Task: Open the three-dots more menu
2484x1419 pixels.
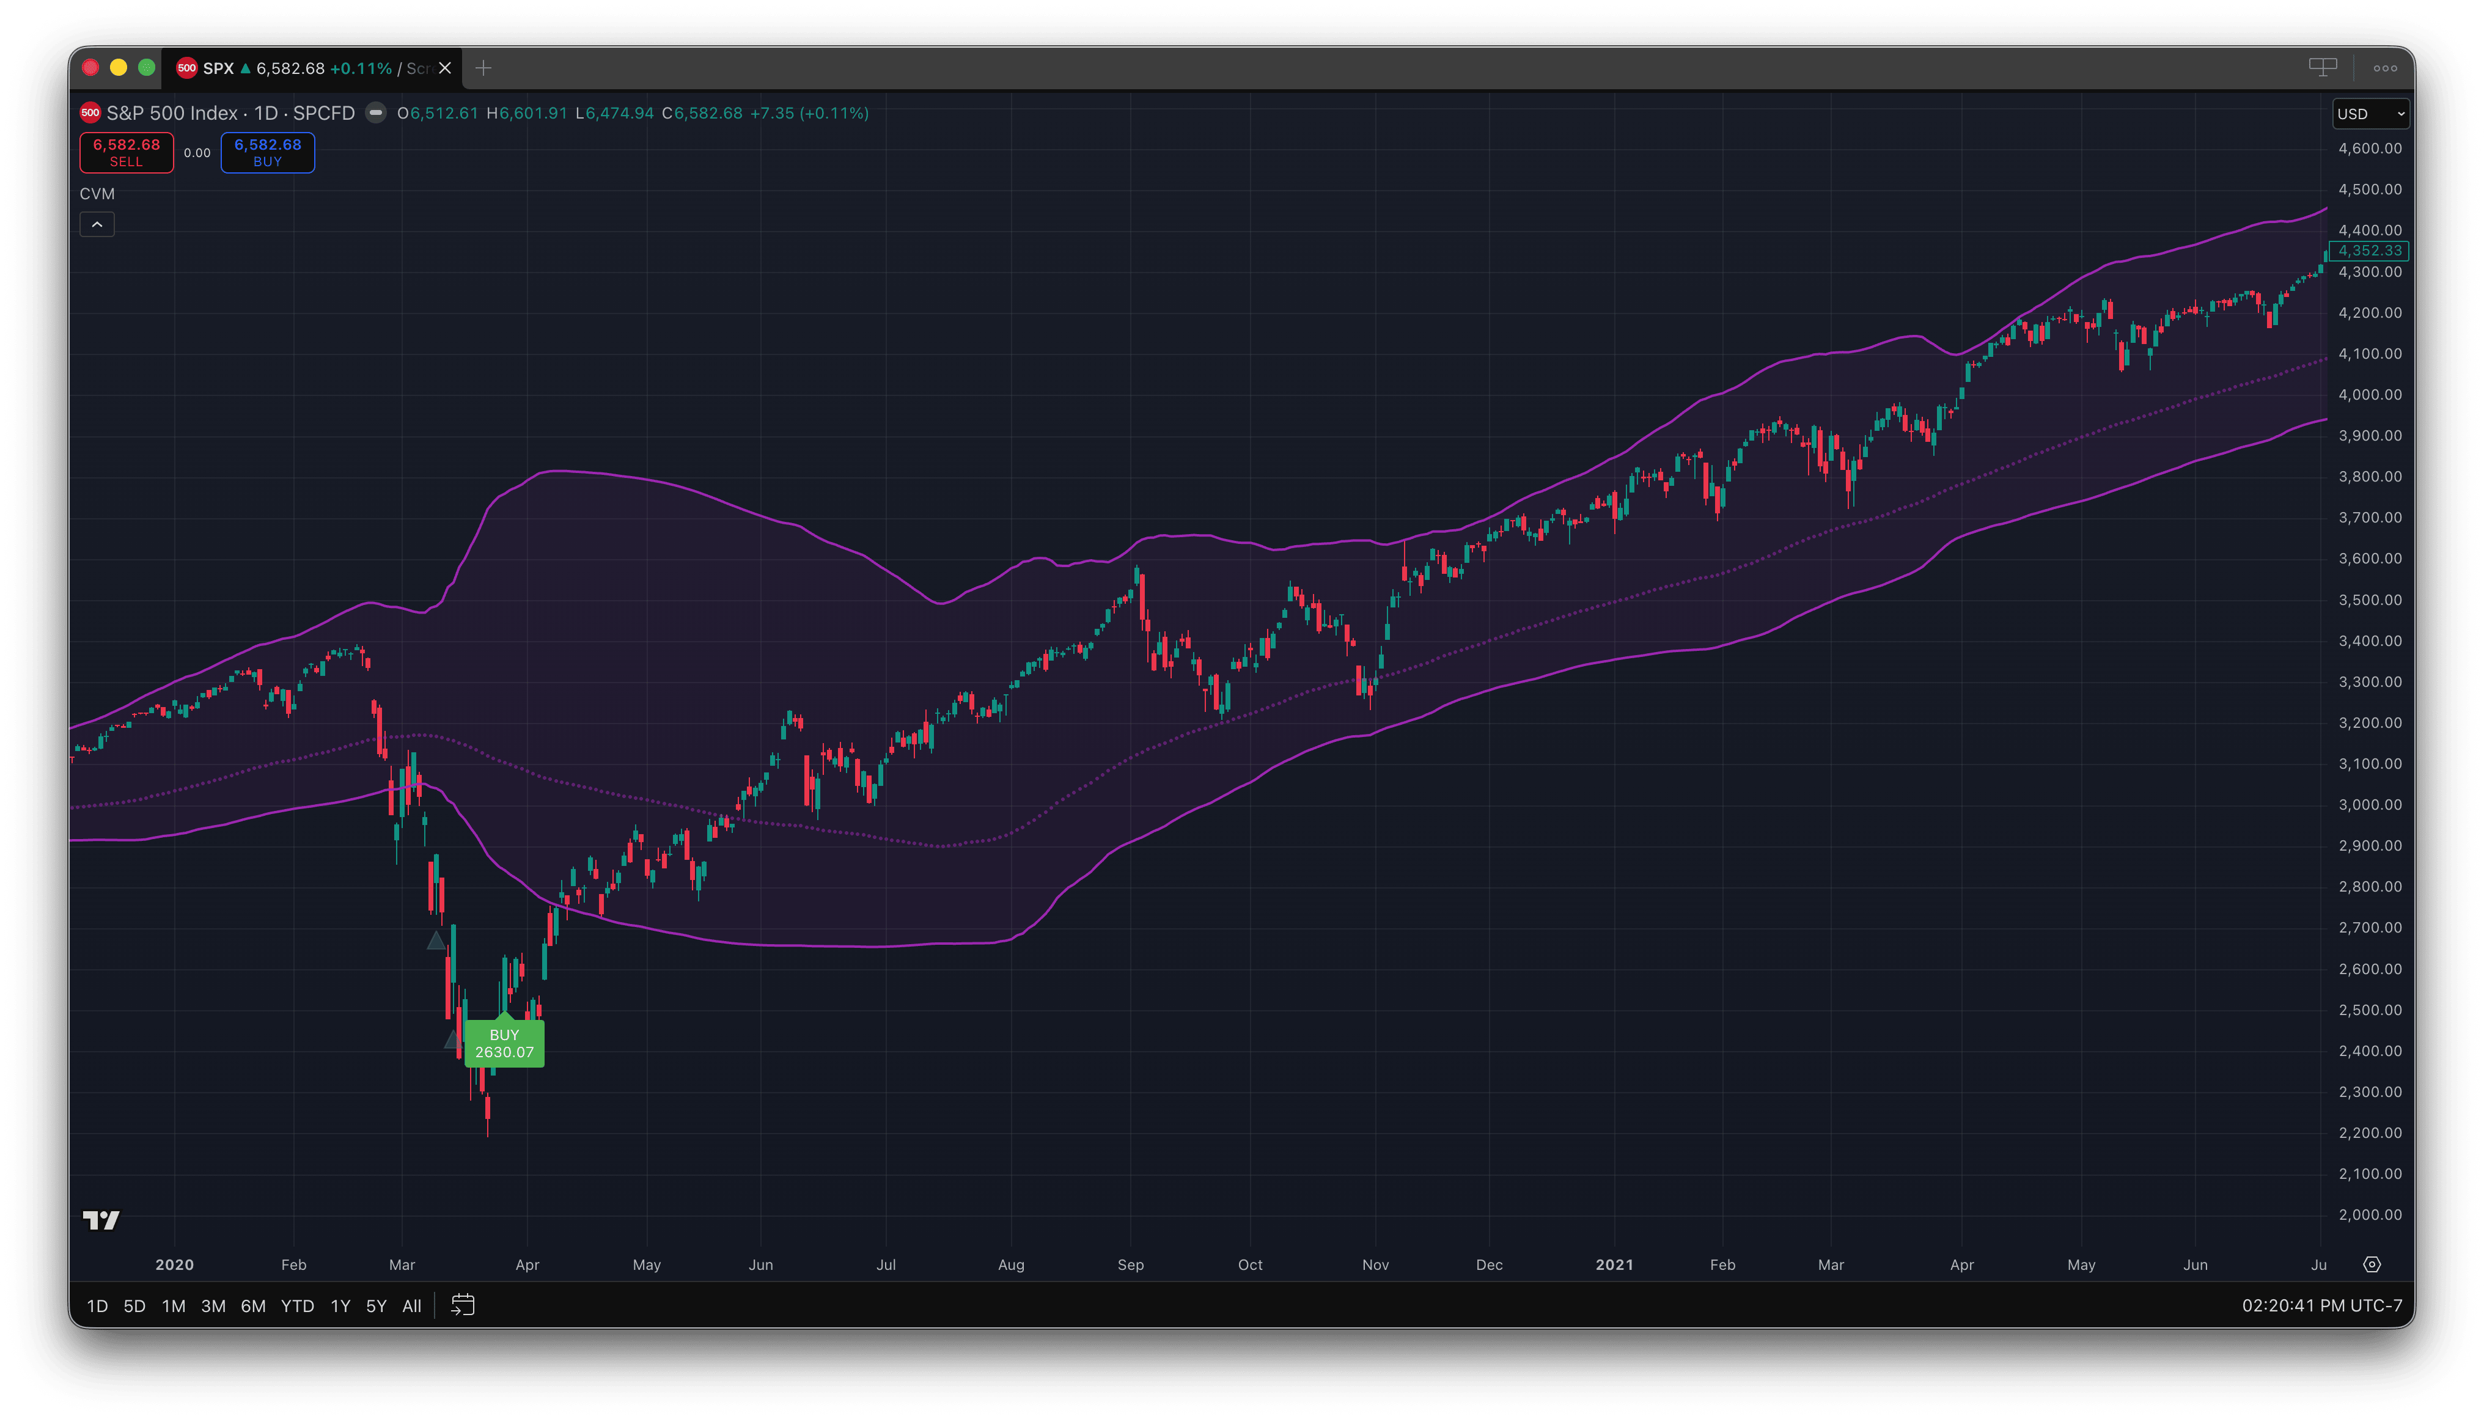Action: pos(2384,68)
